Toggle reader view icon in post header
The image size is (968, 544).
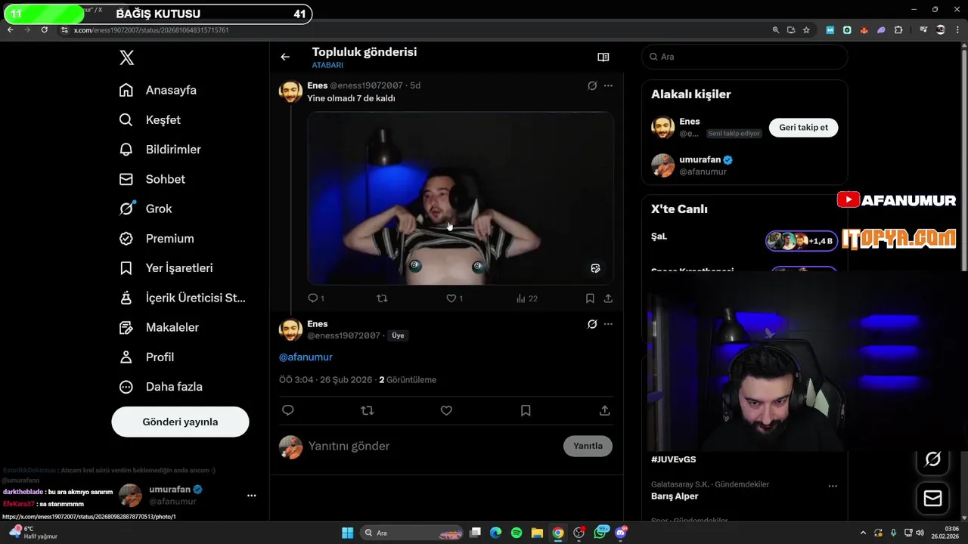603,57
